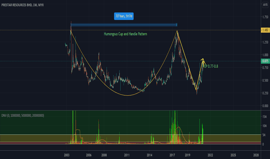Click the Humongous Cup and Handle Pattern text
The height and width of the screenshot is (159, 270).
click(x=125, y=34)
